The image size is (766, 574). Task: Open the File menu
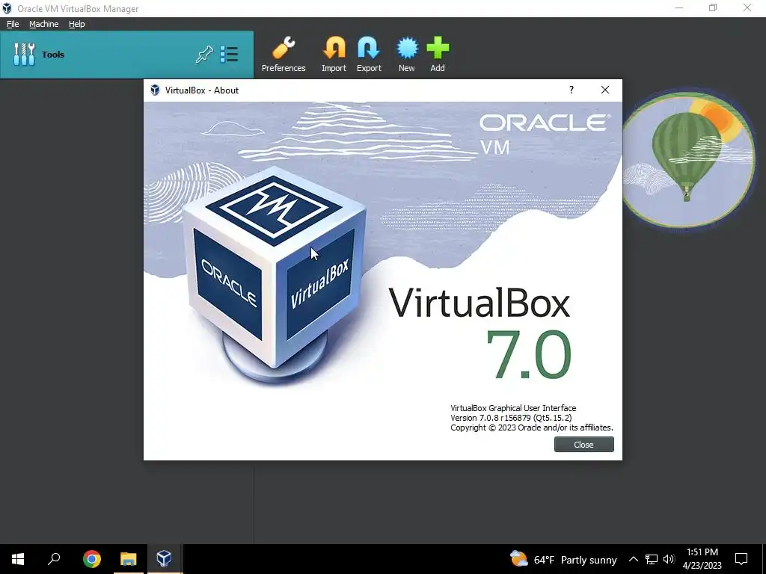coord(13,24)
